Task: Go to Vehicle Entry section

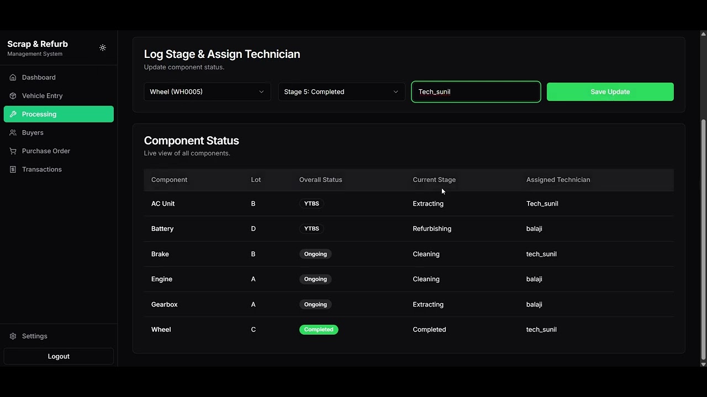Action: point(59,96)
